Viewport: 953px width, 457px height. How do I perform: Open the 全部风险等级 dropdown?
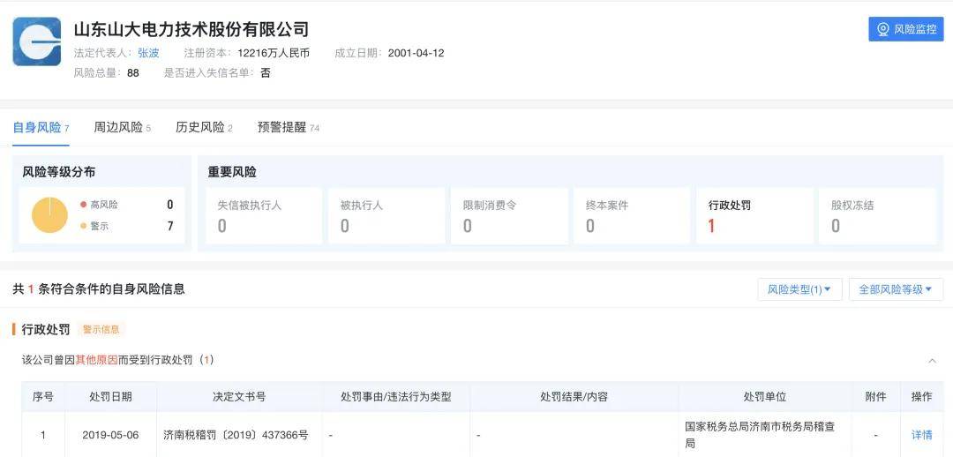click(895, 289)
